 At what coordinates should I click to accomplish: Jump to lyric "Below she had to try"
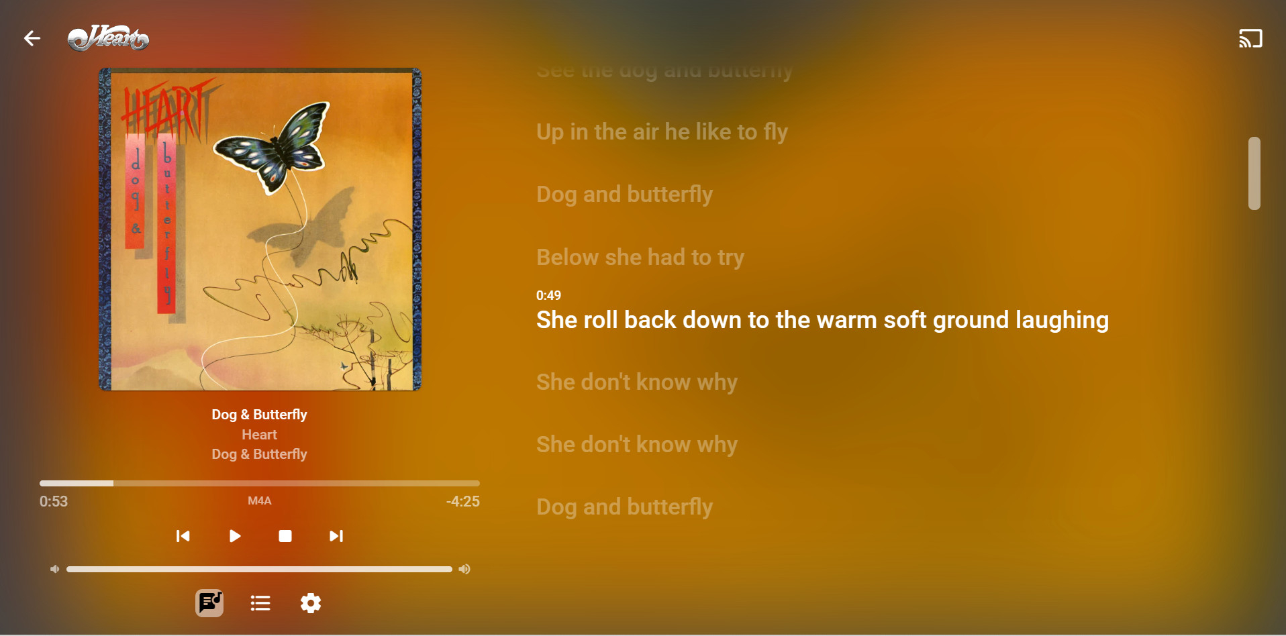coord(640,258)
